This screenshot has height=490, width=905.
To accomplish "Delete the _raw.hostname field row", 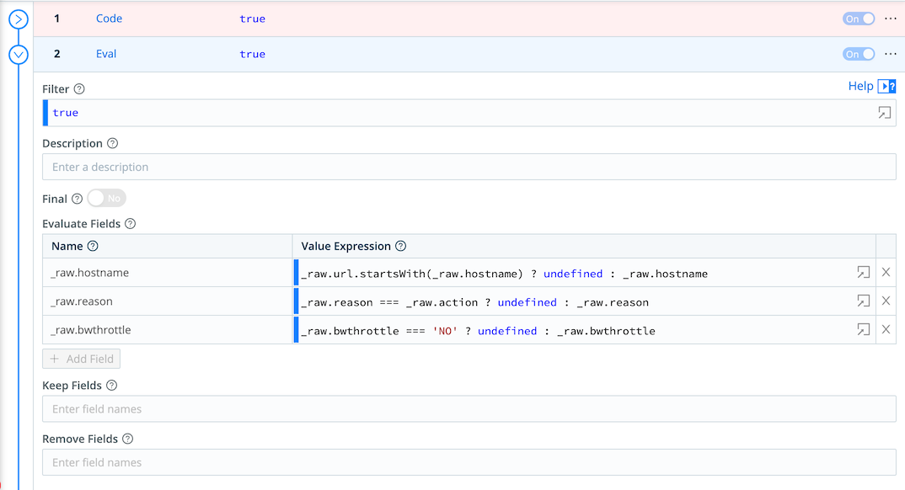I will click(886, 273).
